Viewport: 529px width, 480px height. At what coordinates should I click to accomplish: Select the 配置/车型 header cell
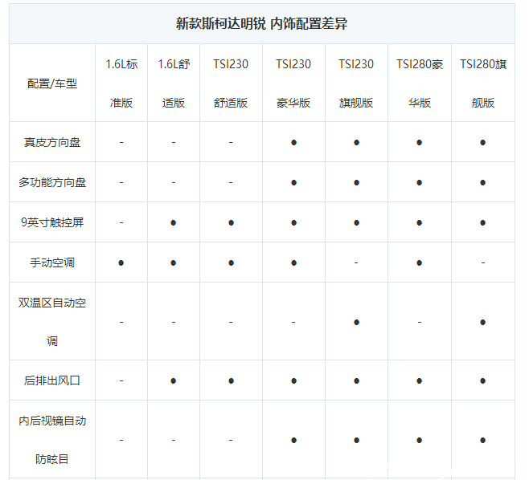pyautogui.click(x=52, y=83)
